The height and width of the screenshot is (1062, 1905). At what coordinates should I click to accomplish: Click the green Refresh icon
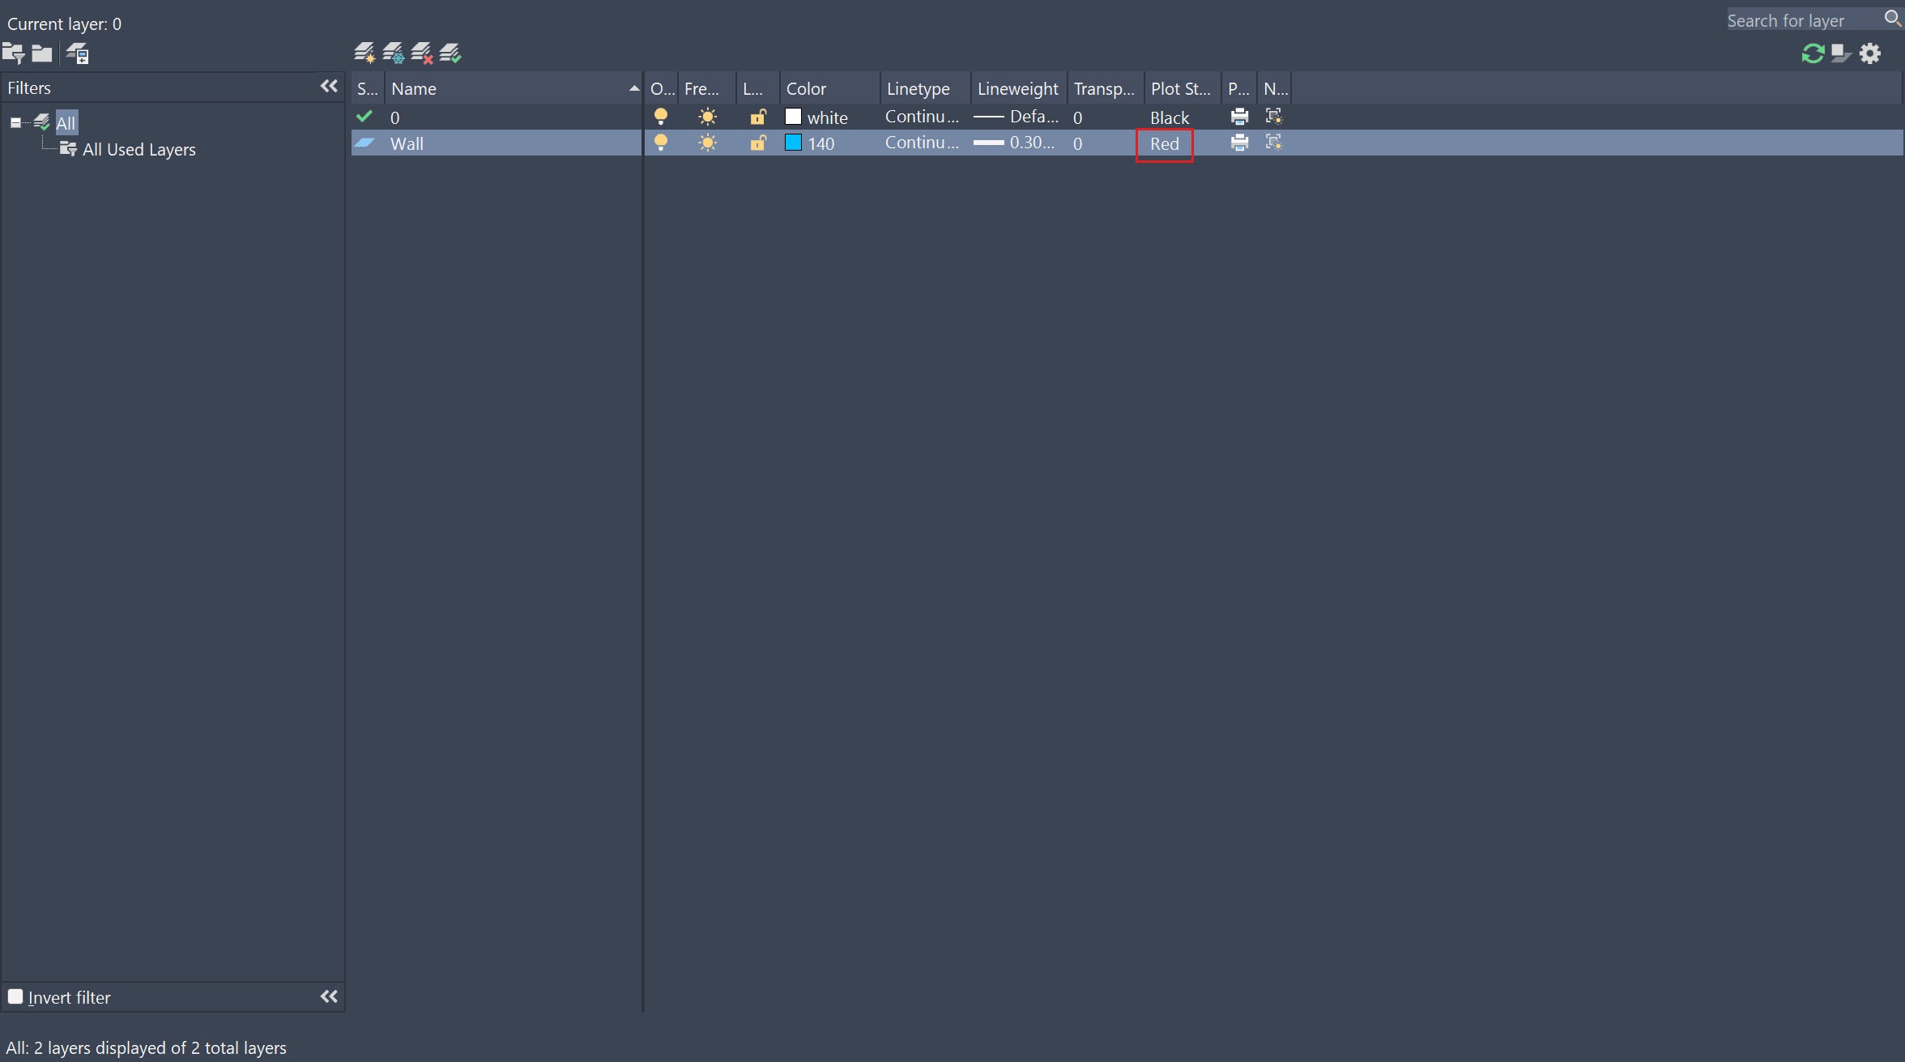(x=1813, y=53)
